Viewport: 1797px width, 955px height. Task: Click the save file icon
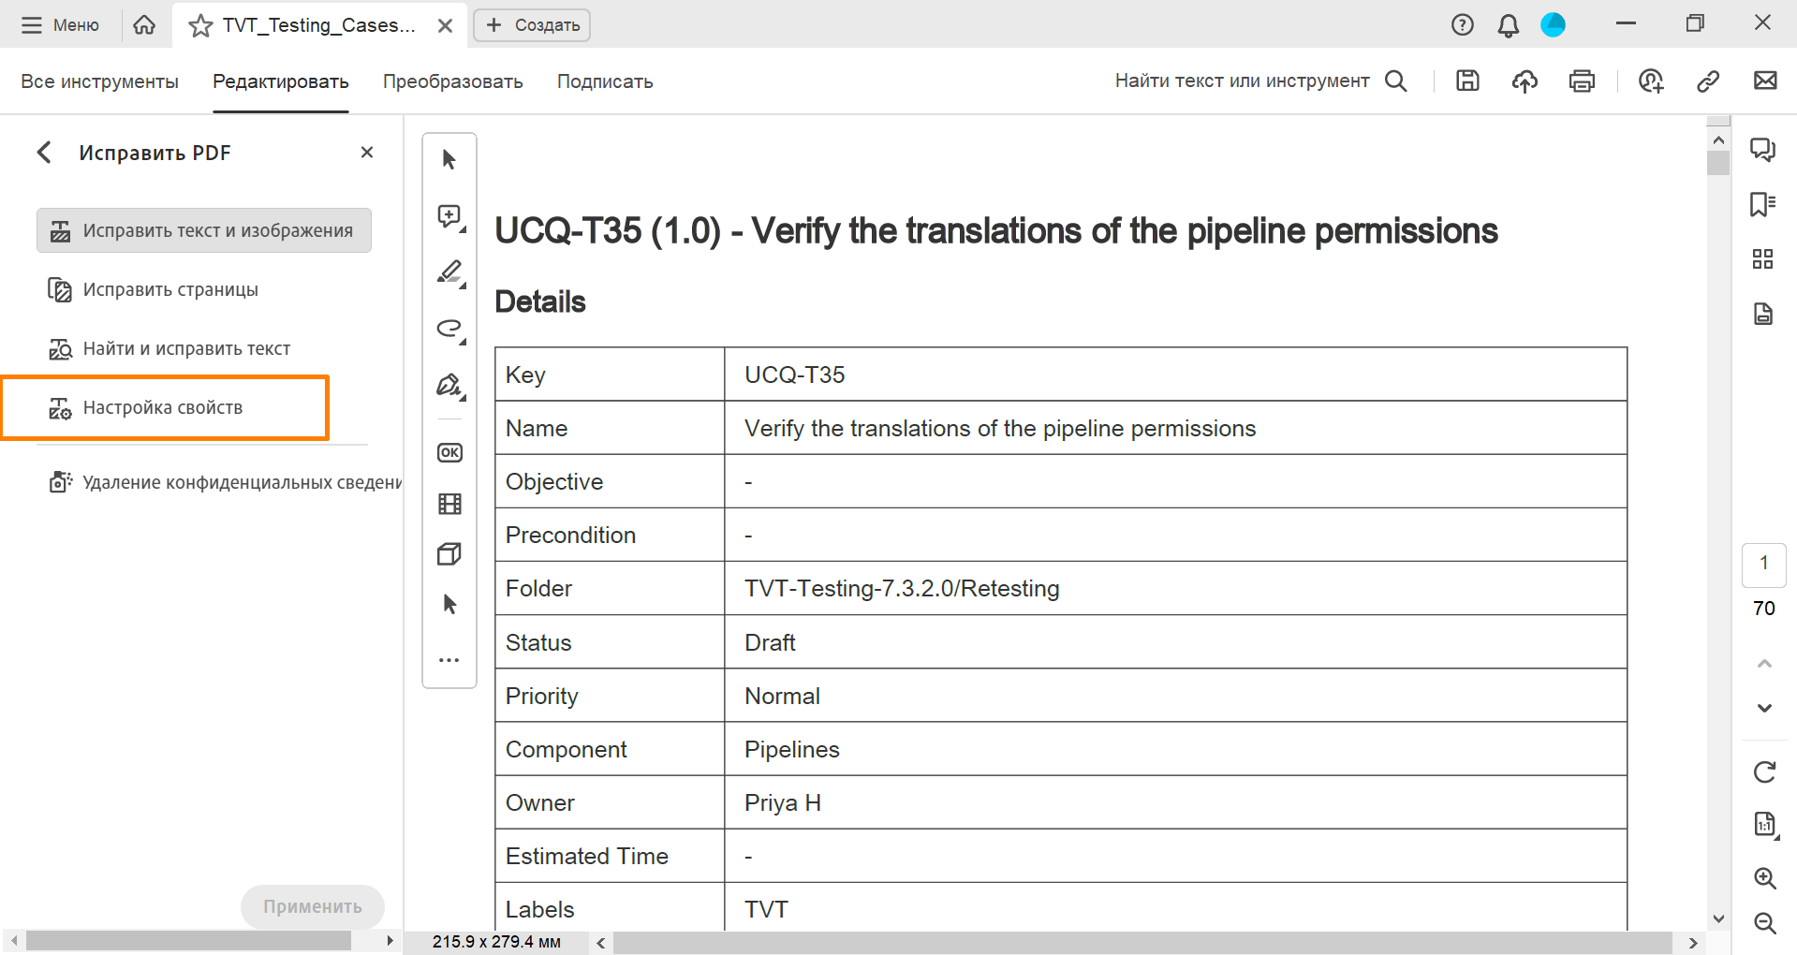coord(1467,81)
